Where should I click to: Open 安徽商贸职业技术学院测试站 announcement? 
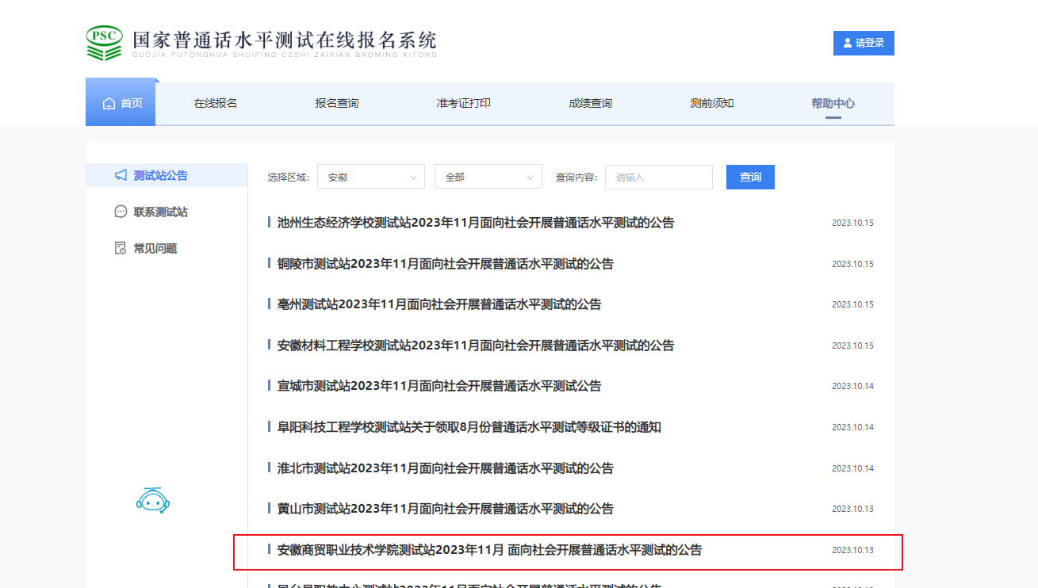[x=489, y=550]
